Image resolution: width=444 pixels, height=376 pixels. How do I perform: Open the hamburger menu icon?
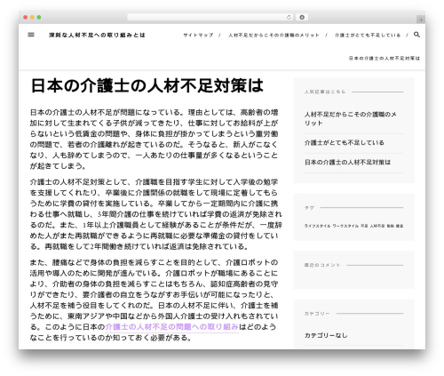pos(31,35)
